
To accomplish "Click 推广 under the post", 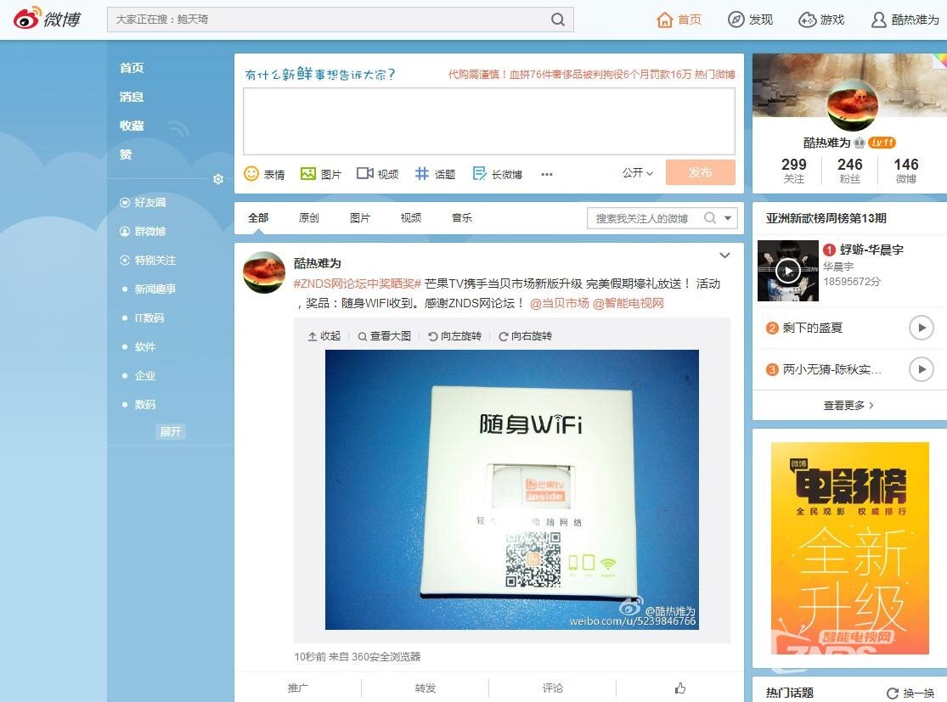I will (298, 688).
